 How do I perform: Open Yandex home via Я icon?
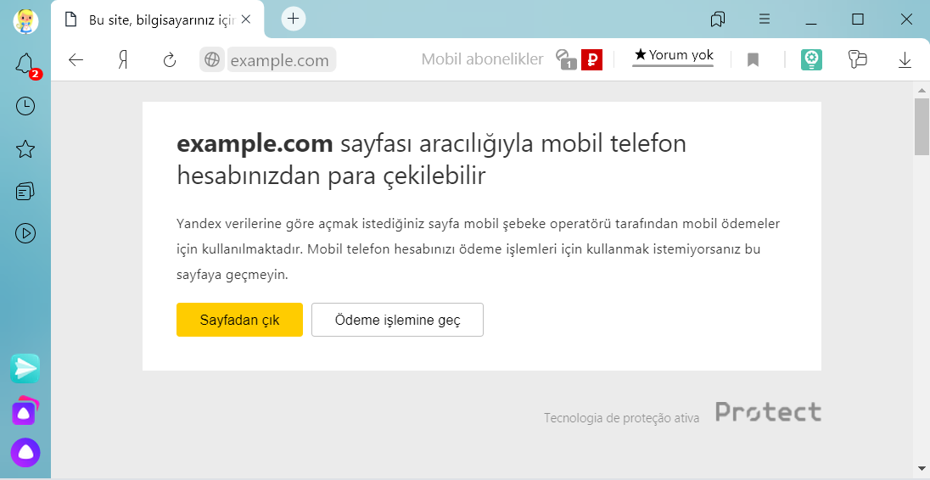point(123,60)
